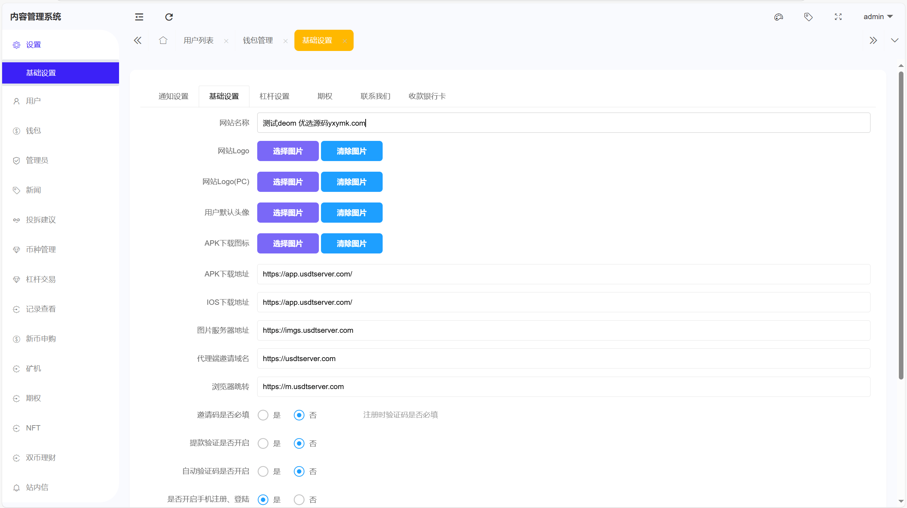
Task: Open the admin user dropdown
Action: pyautogui.click(x=878, y=17)
